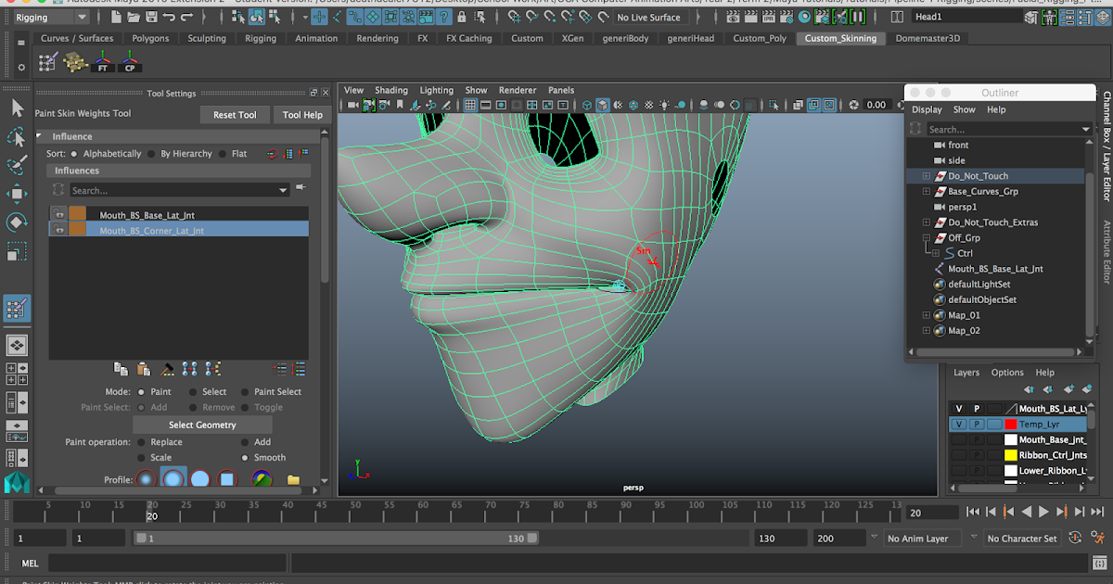Select the Move tool icon
The height and width of the screenshot is (584, 1113).
tap(17, 193)
